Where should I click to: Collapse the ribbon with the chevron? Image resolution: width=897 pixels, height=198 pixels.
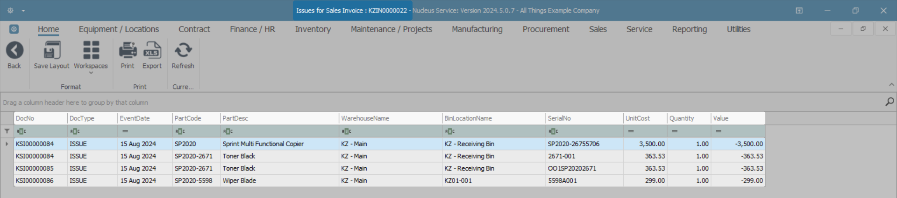tap(891, 85)
